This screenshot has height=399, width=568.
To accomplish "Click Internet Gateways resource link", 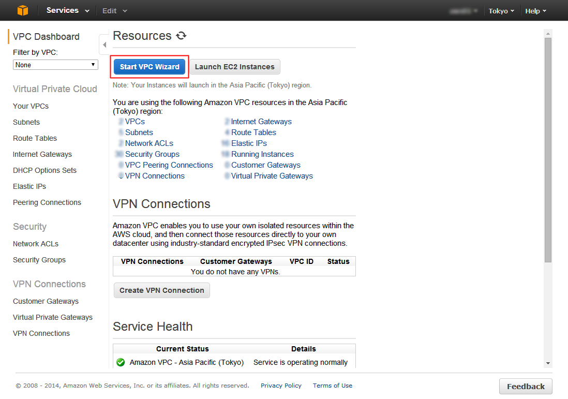I will click(261, 122).
